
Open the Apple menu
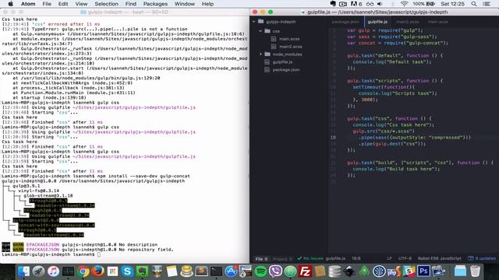click(x=10, y=4)
